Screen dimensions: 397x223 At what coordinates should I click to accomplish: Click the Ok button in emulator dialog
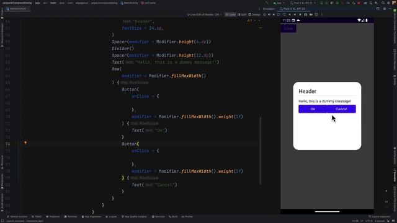[x=313, y=109]
